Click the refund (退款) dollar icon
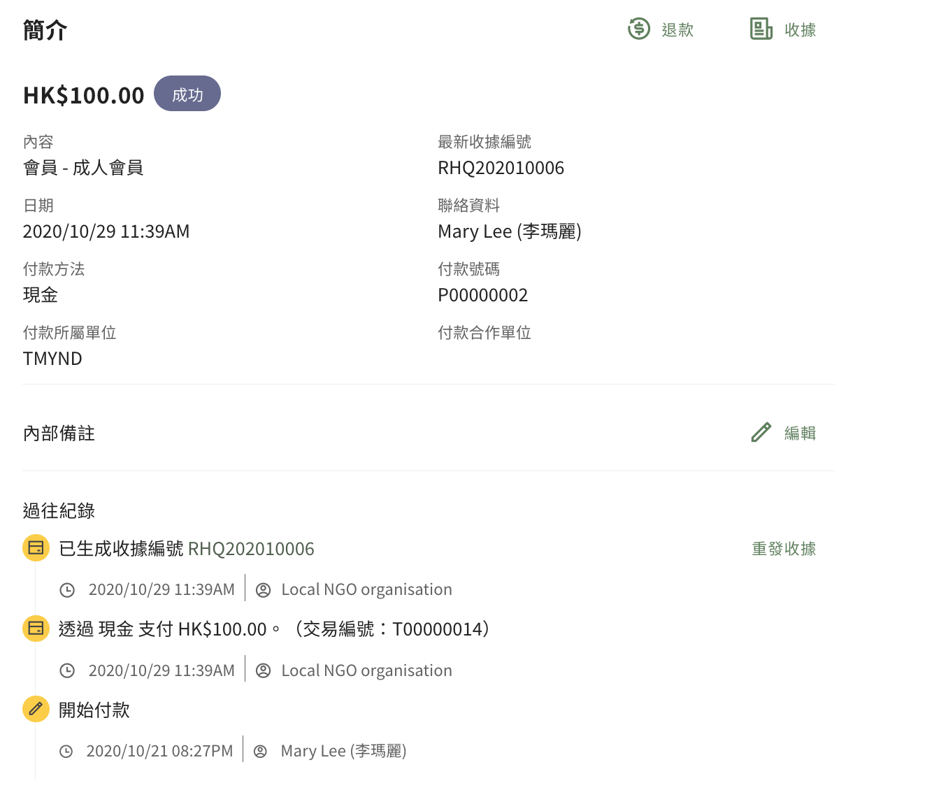Image resolution: width=941 pixels, height=804 pixels. 638,29
